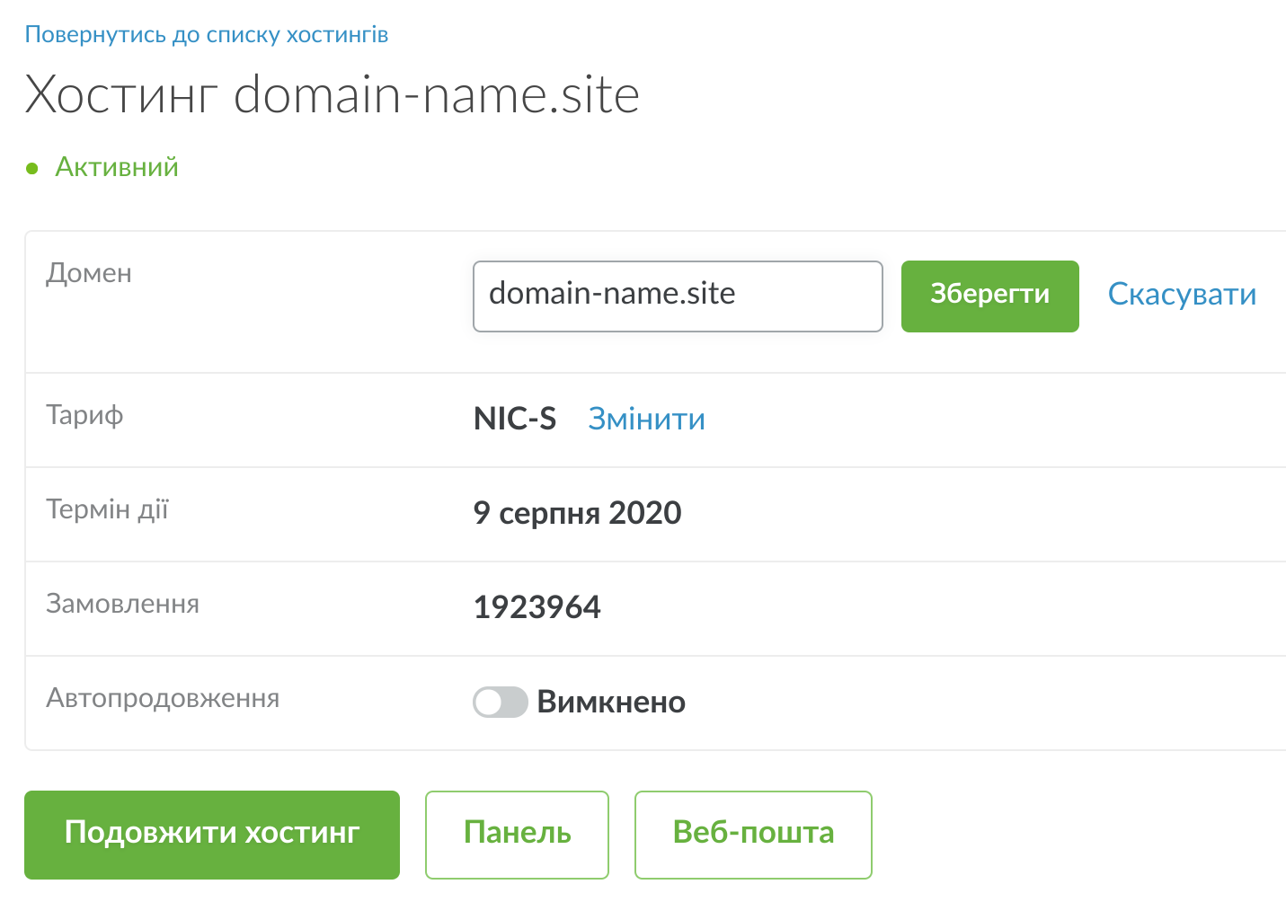Click the NIC-S tariff name
Image resolution: width=1286 pixels, height=902 pixels.
[515, 419]
